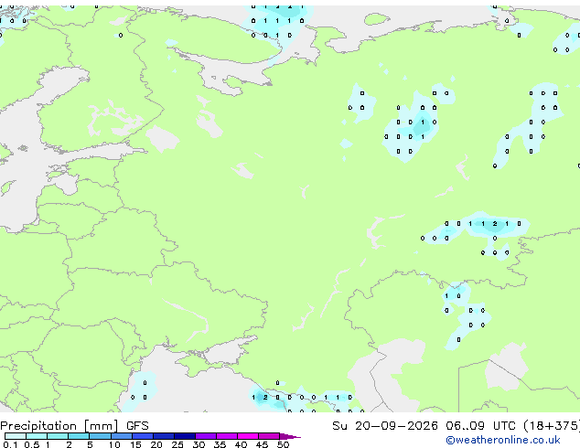Pick the 2–5 mm legend color box
580x448 pixels.
click(x=79, y=436)
